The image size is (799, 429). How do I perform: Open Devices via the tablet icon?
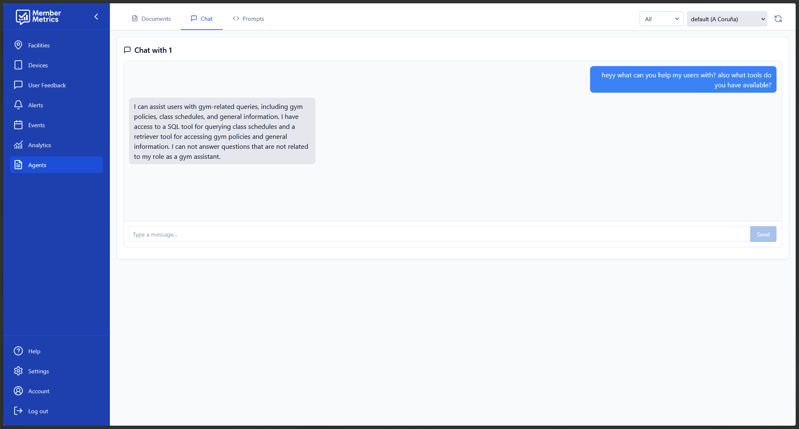[x=18, y=65]
